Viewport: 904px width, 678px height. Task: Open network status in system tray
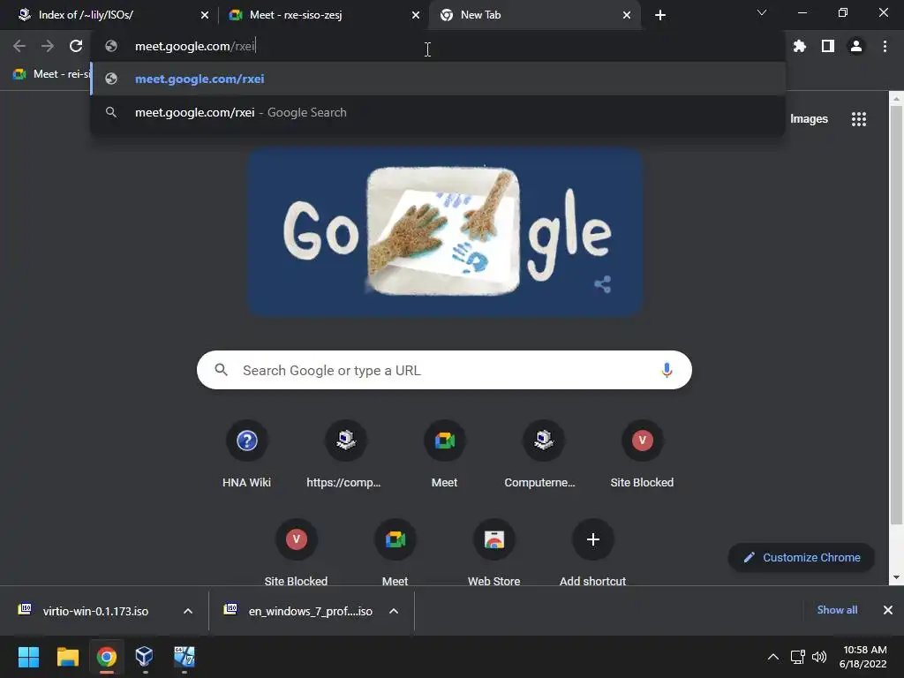point(798,657)
